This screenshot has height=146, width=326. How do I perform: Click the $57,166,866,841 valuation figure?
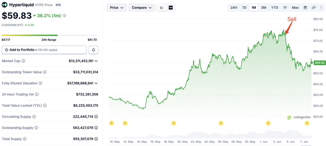(80, 83)
